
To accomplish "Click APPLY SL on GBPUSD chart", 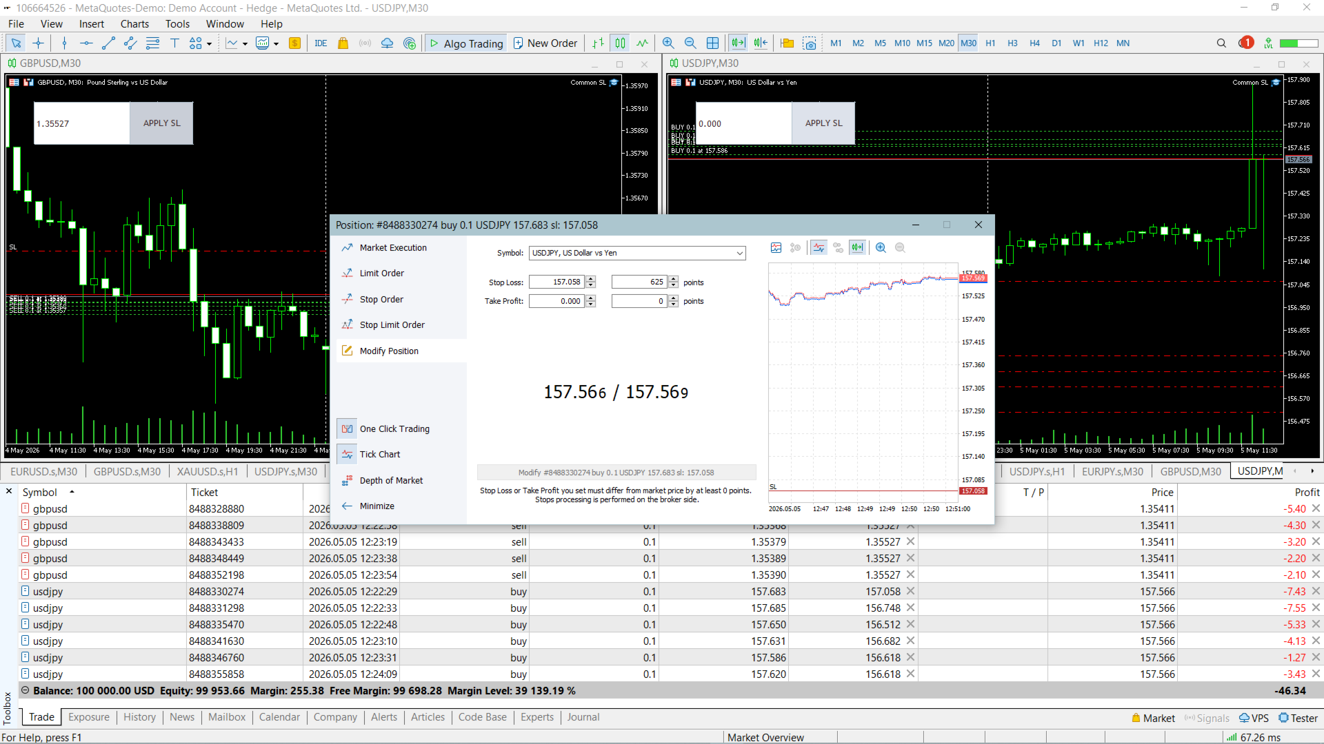I will pos(162,123).
